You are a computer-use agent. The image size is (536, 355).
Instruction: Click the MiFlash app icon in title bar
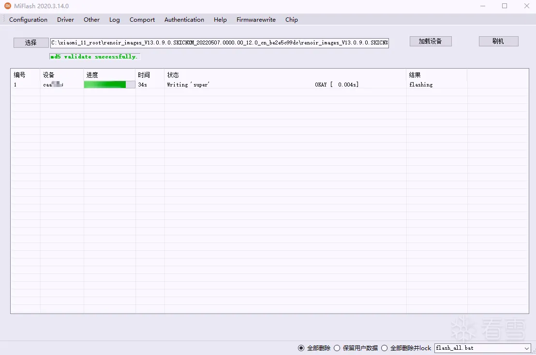click(x=8, y=6)
